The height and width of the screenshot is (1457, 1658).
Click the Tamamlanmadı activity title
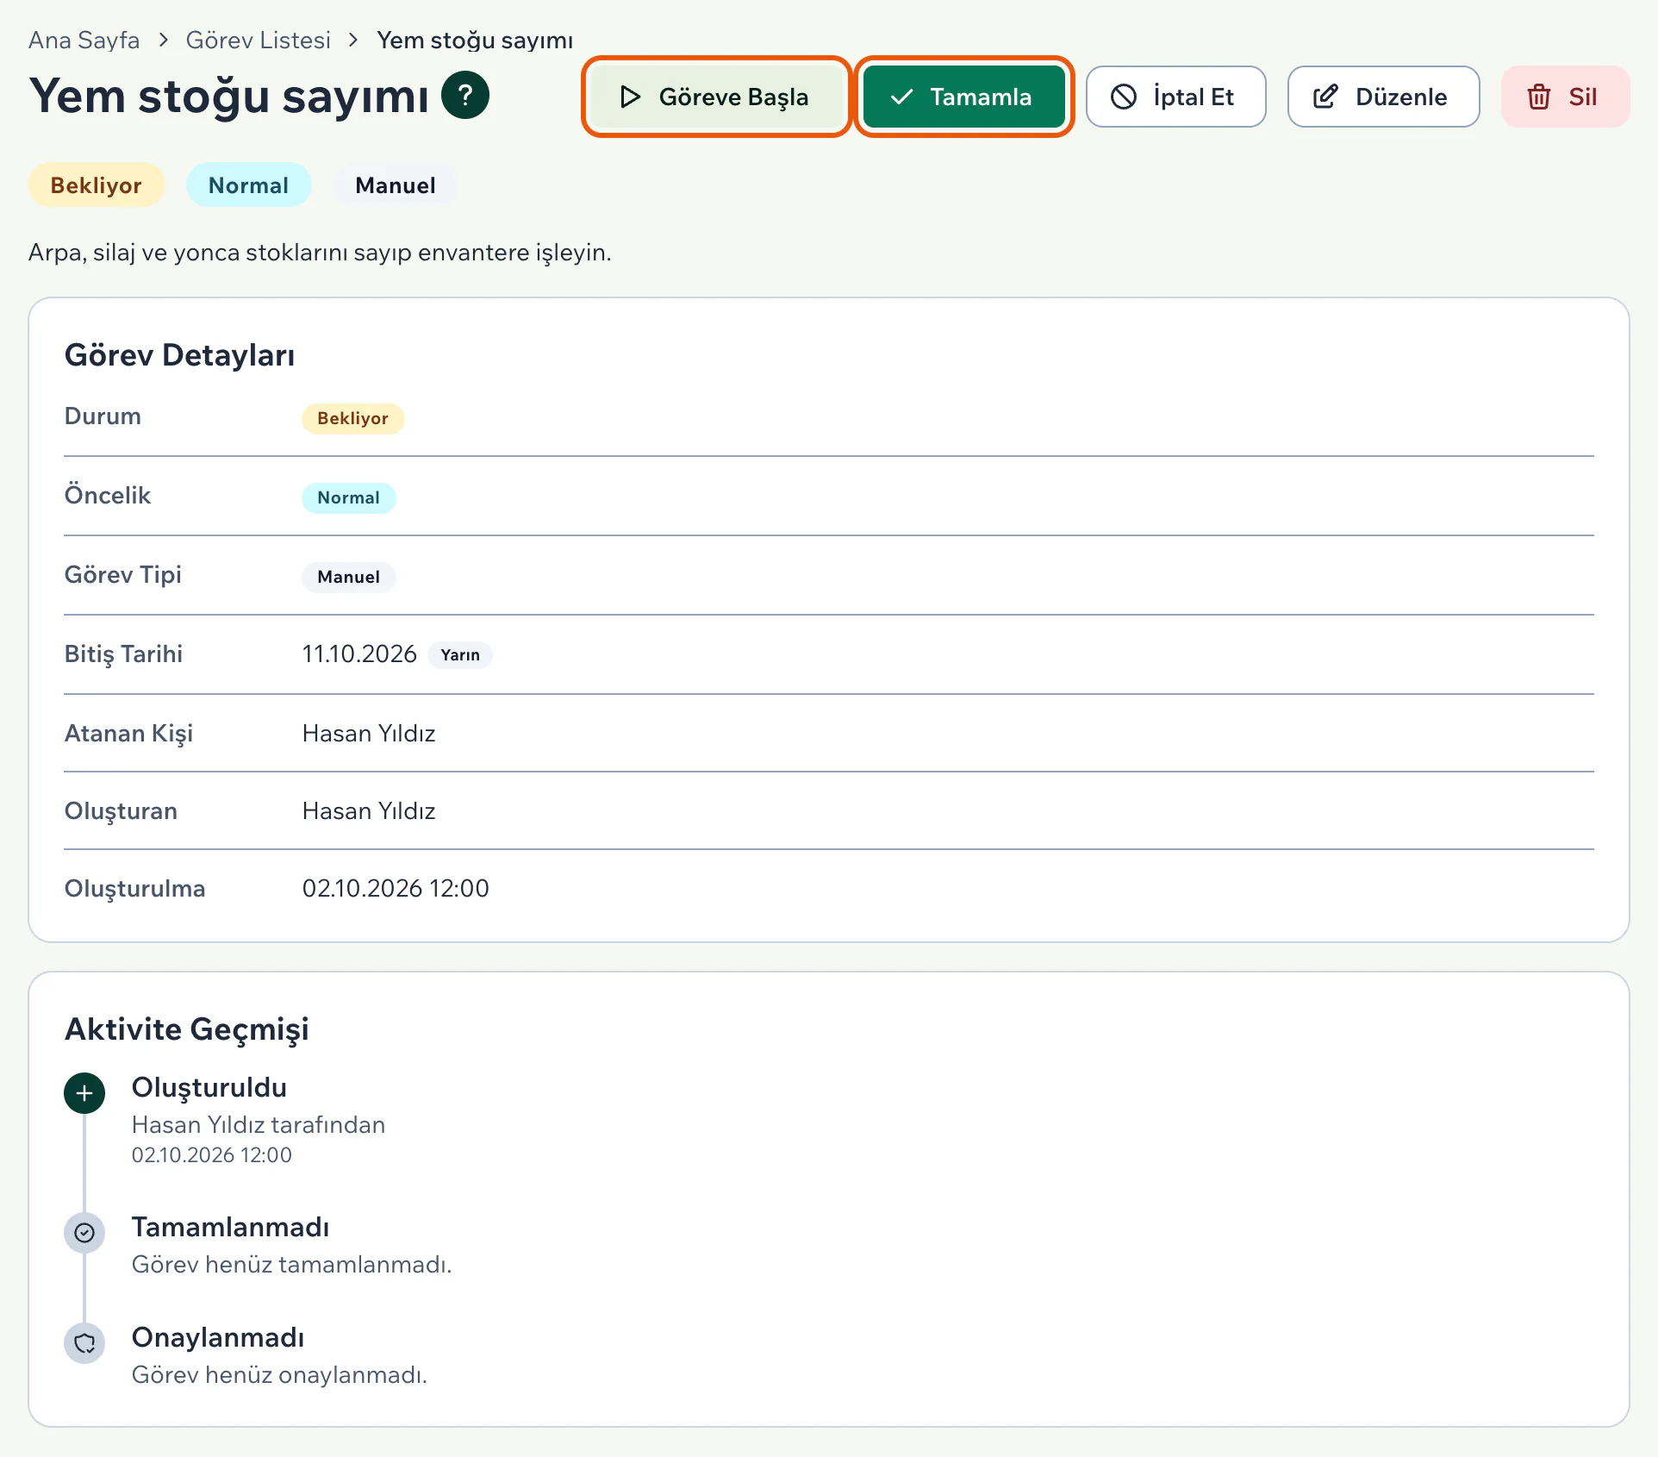[x=230, y=1228]
